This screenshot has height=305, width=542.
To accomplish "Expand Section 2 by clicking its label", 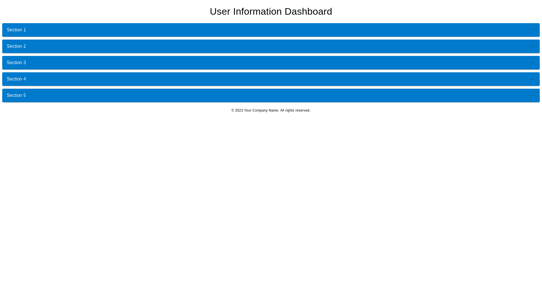I will [x=16, y=46].
